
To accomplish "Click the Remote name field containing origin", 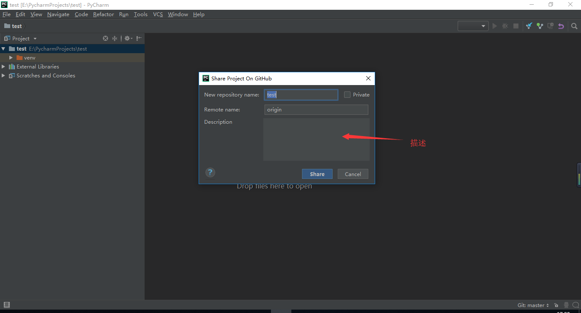I will pos(316,110).
